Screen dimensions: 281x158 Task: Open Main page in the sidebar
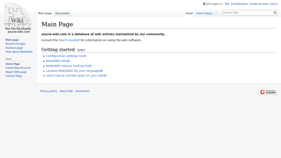tap(12, 40)
